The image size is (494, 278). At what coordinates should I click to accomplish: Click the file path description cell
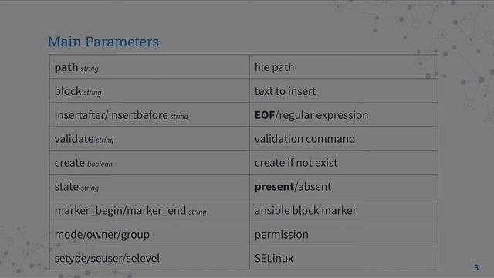point(343,67)
